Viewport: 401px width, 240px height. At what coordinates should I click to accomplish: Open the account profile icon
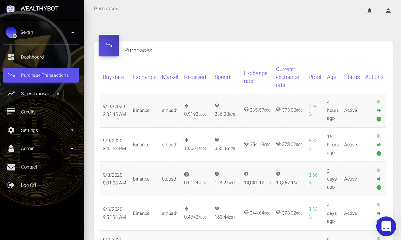click(388, 10)
